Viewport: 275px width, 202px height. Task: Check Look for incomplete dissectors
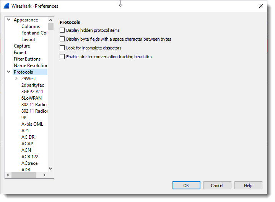coord(62,48)
